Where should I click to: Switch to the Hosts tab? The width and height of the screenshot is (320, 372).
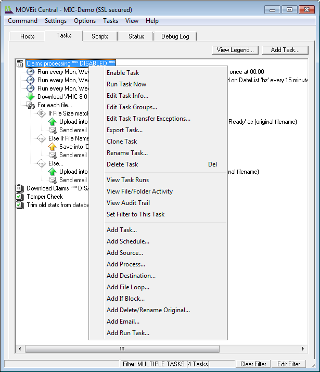point(27,36)
